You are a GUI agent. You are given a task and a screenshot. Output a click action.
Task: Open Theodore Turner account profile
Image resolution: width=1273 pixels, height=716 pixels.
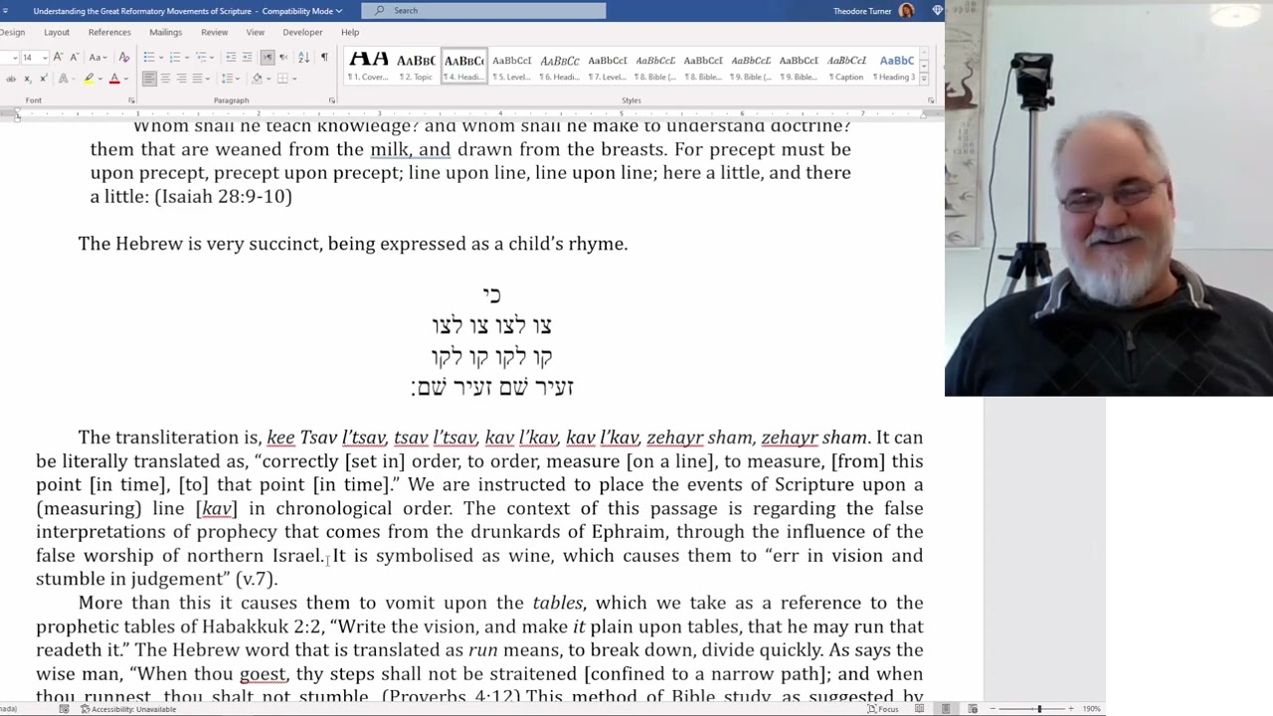click(x=873, y=11)
